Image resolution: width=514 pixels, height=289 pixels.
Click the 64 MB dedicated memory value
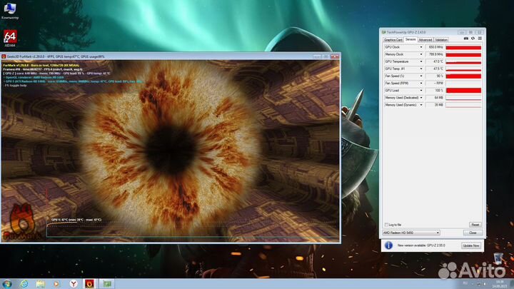[439, 98]
